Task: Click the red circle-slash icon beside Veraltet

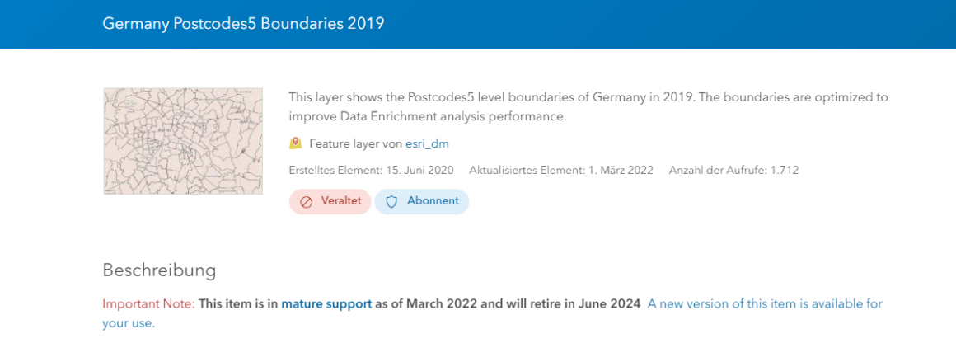Action: click(x=307, y=201)
